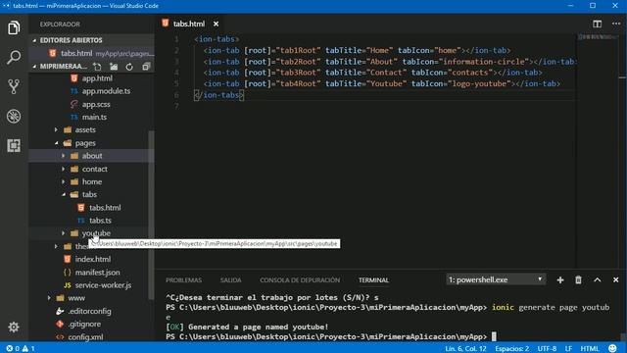Split the editor to the side
Image resolution: width=627 pixels, height=353 pixels.
click(597, 24)
